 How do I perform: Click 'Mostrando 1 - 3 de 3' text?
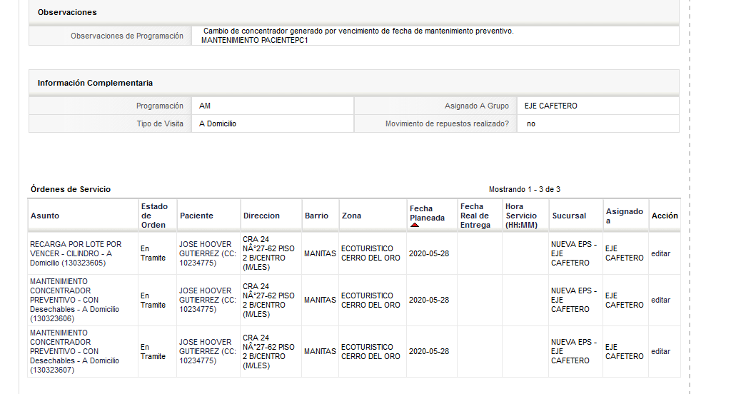tap(524, 189)
